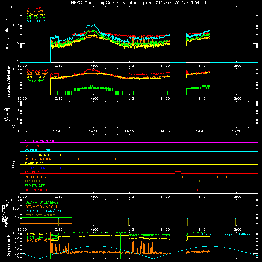Image resolution: width=262 pixels, height=262 pixels.
Task: Click the Absolute geomagnetic latitude label
Action: click(226, 234)
